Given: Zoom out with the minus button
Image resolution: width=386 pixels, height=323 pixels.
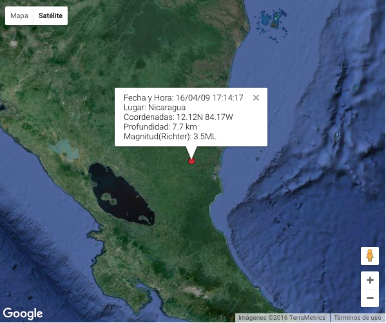Looking at the screenshot, I should pos(370,298).
